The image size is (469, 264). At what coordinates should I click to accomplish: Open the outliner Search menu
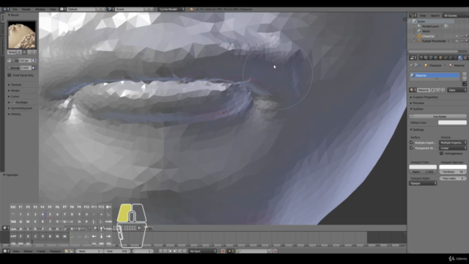coord(435,15)
